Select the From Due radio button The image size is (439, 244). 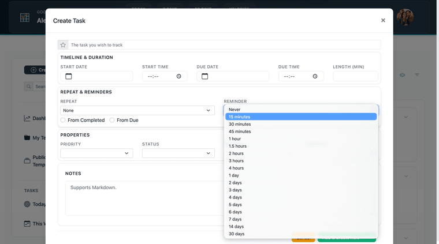coord(112,120)
